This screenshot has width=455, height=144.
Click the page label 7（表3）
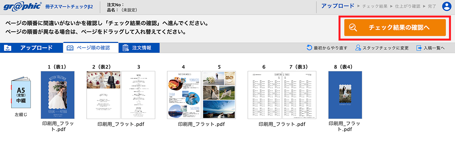299,67
